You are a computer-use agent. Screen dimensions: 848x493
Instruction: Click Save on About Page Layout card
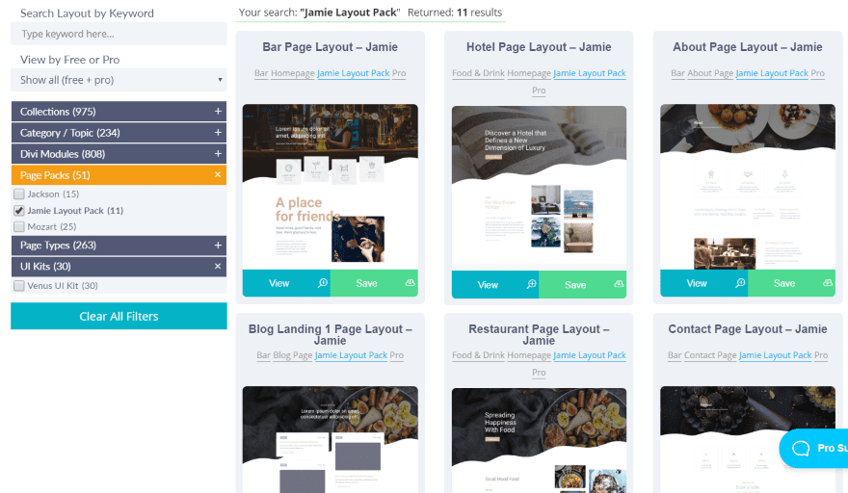pos(791,283)
